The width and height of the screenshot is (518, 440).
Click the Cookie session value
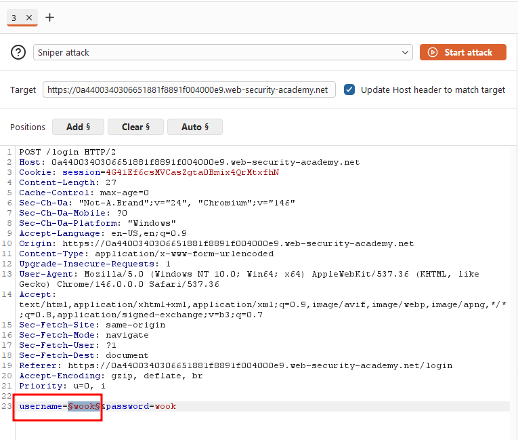[x=192, y=172]
